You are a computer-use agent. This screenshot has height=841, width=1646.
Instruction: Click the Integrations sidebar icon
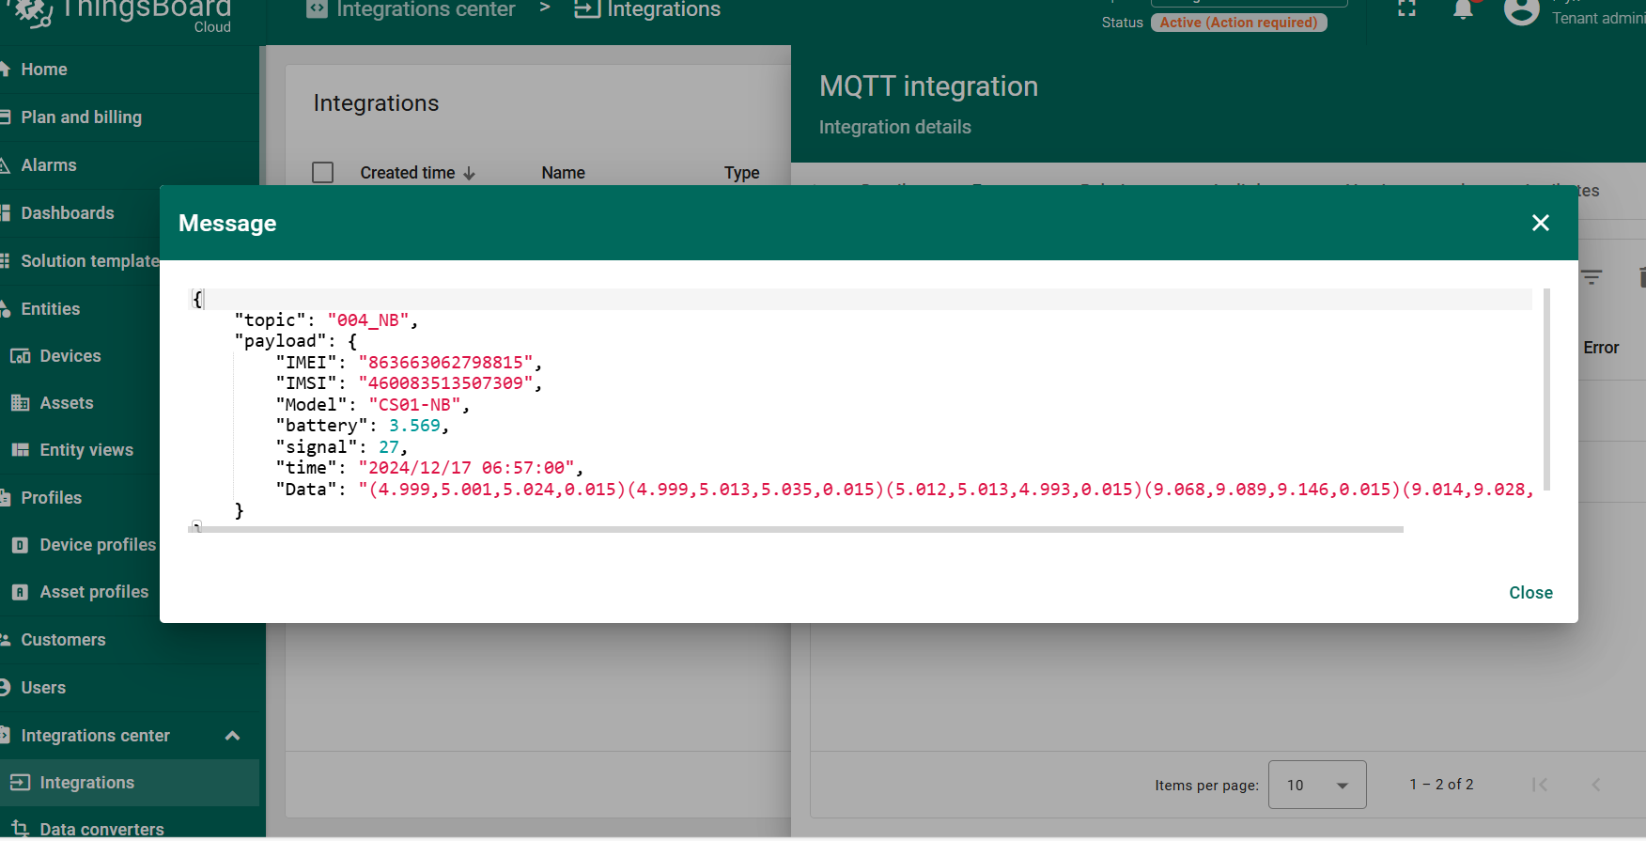pyautogui.click(x=20, y=783)
